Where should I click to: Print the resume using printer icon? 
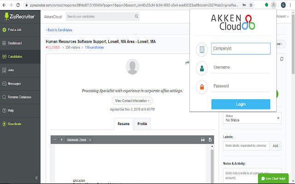point(203,139)
